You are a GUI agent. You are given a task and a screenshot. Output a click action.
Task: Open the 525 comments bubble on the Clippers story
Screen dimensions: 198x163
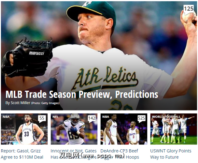click(x=141, y=119)
